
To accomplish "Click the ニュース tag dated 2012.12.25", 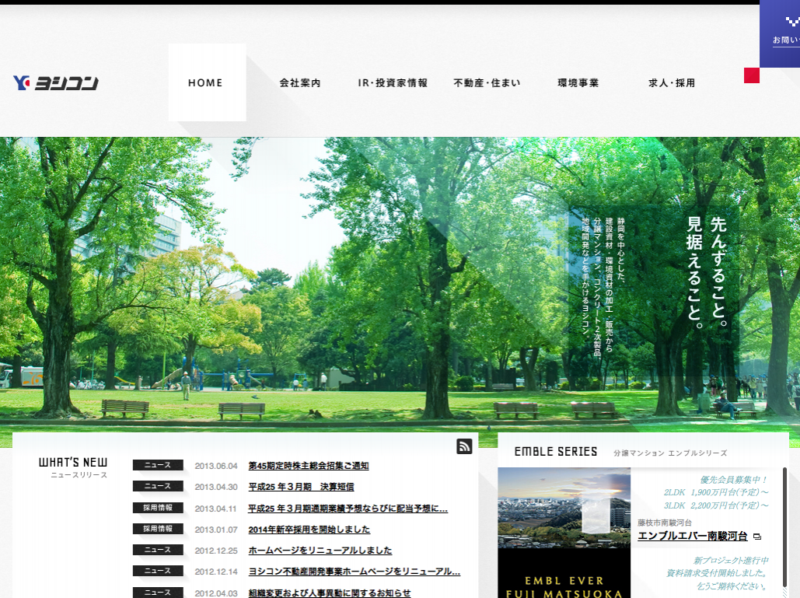I will (158, 550).
